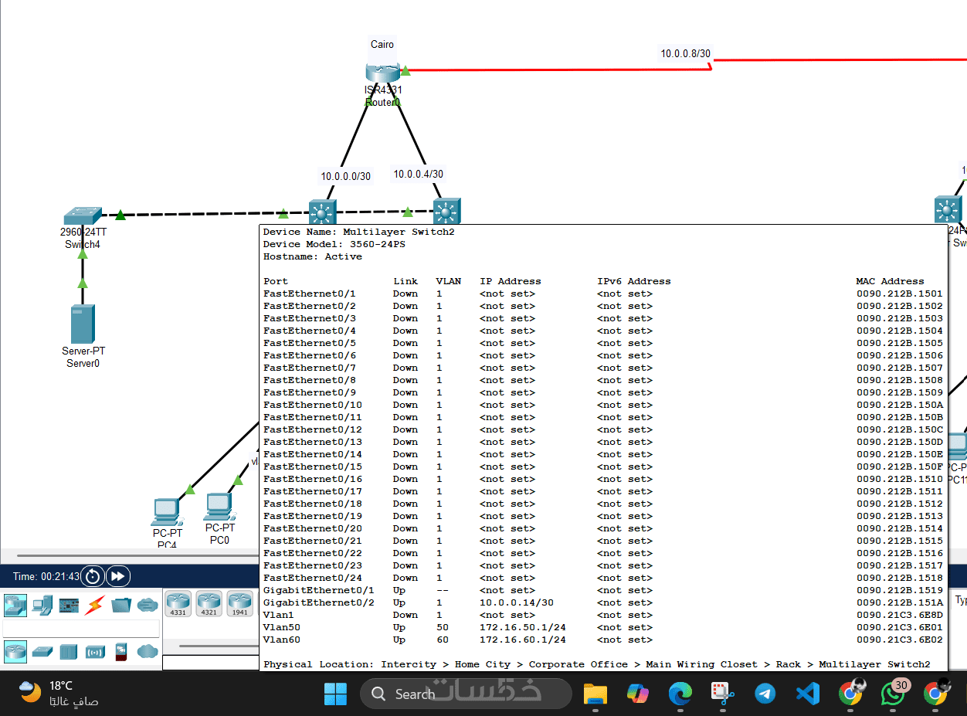Open Telegram from the taskbar
This screenshot has height=716, width=967.
point(765,694)
